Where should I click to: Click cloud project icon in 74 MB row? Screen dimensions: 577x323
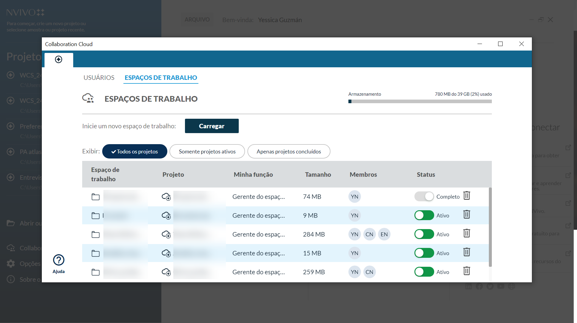(x=166, y=197)
